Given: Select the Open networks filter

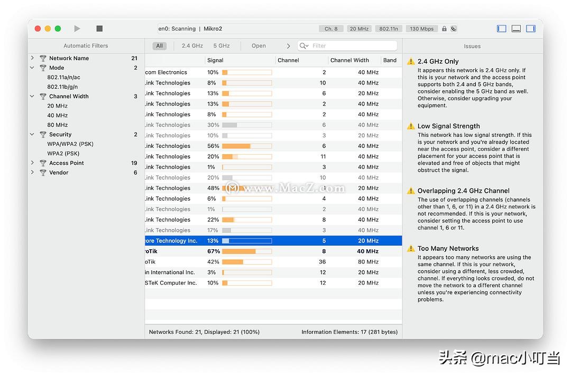Looking at the screenshot, I should coord(258,46).
